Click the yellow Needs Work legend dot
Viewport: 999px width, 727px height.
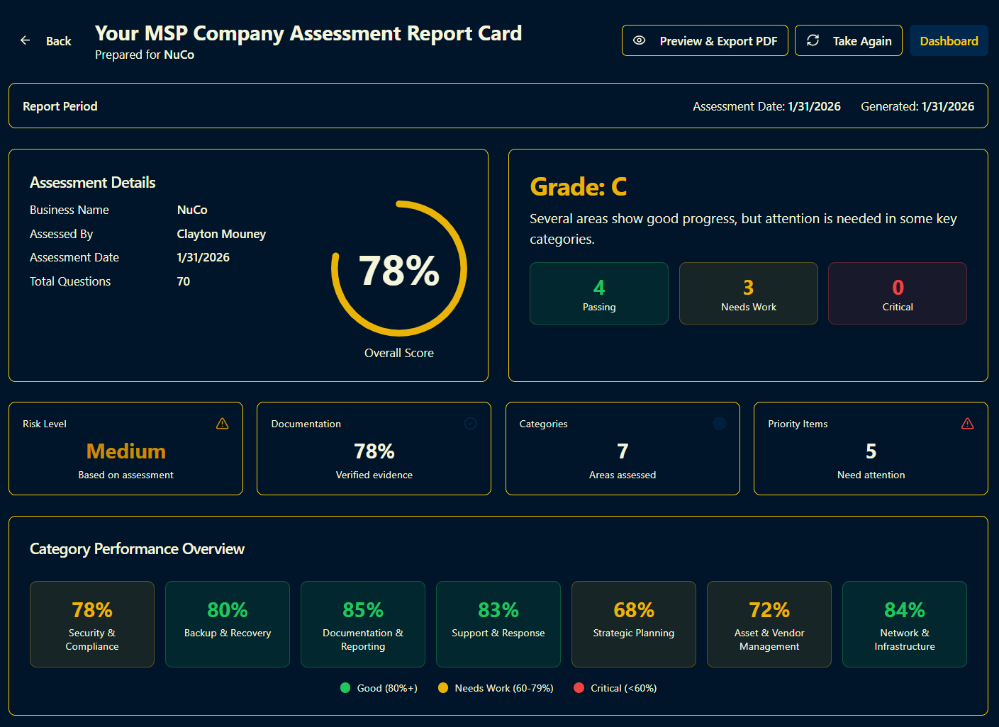click(x=443, y=688)
